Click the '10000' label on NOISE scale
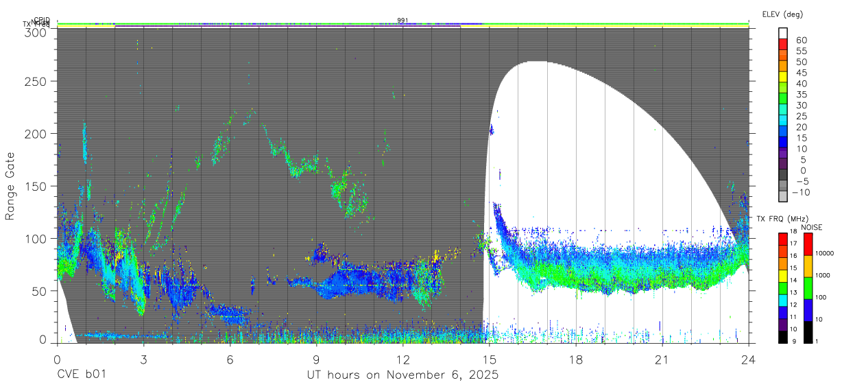The image size is (842, 389). pos(826,252)
